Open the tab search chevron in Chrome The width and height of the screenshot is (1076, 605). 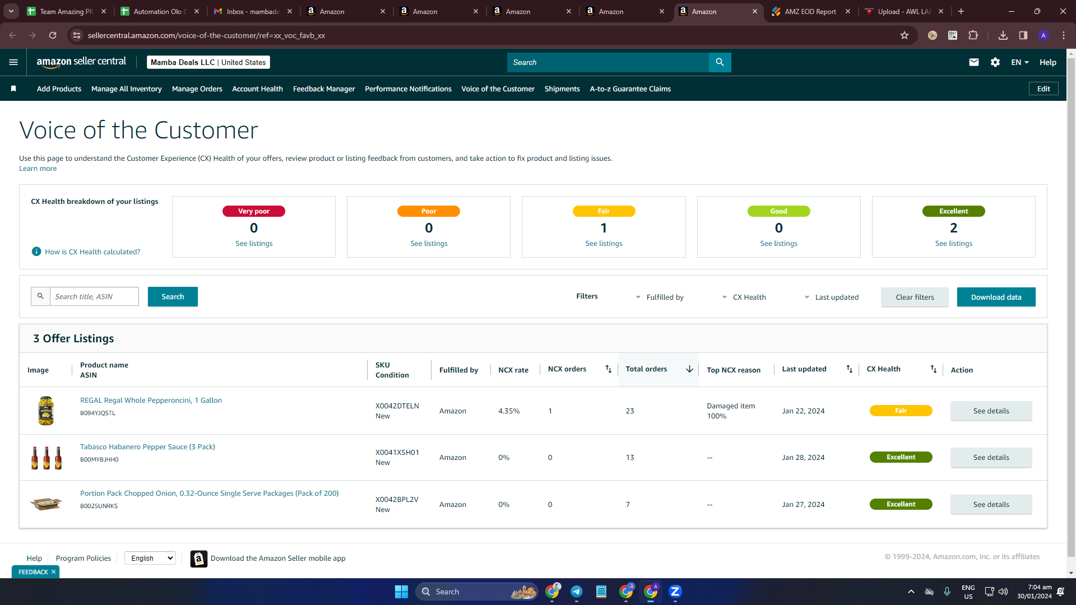pyautogui.click(x=11, y=11)
